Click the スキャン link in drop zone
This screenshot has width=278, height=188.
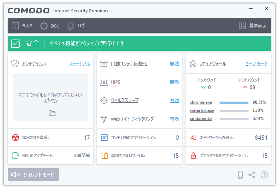(x=50, y=101)
